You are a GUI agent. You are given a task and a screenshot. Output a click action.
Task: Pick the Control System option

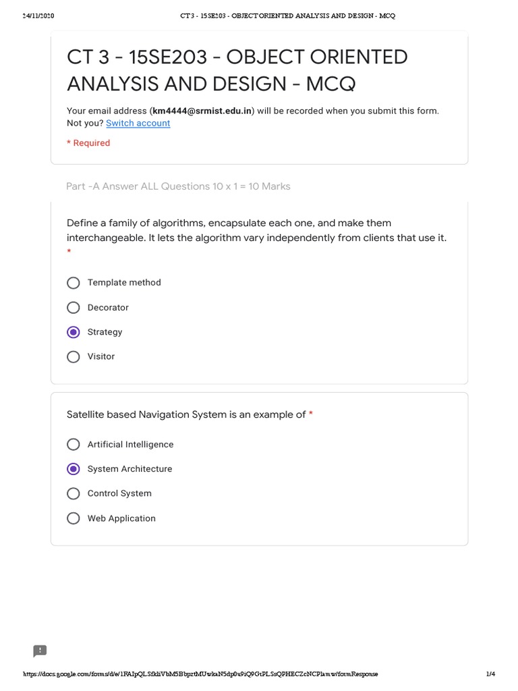[x=74, y=494]
